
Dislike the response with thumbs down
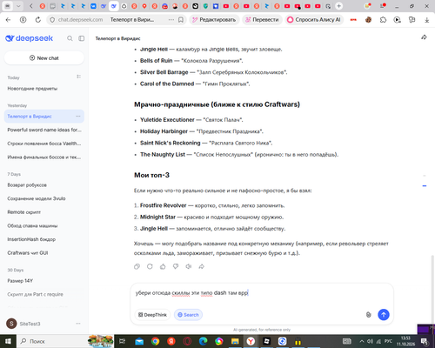(x=176, y=266)
